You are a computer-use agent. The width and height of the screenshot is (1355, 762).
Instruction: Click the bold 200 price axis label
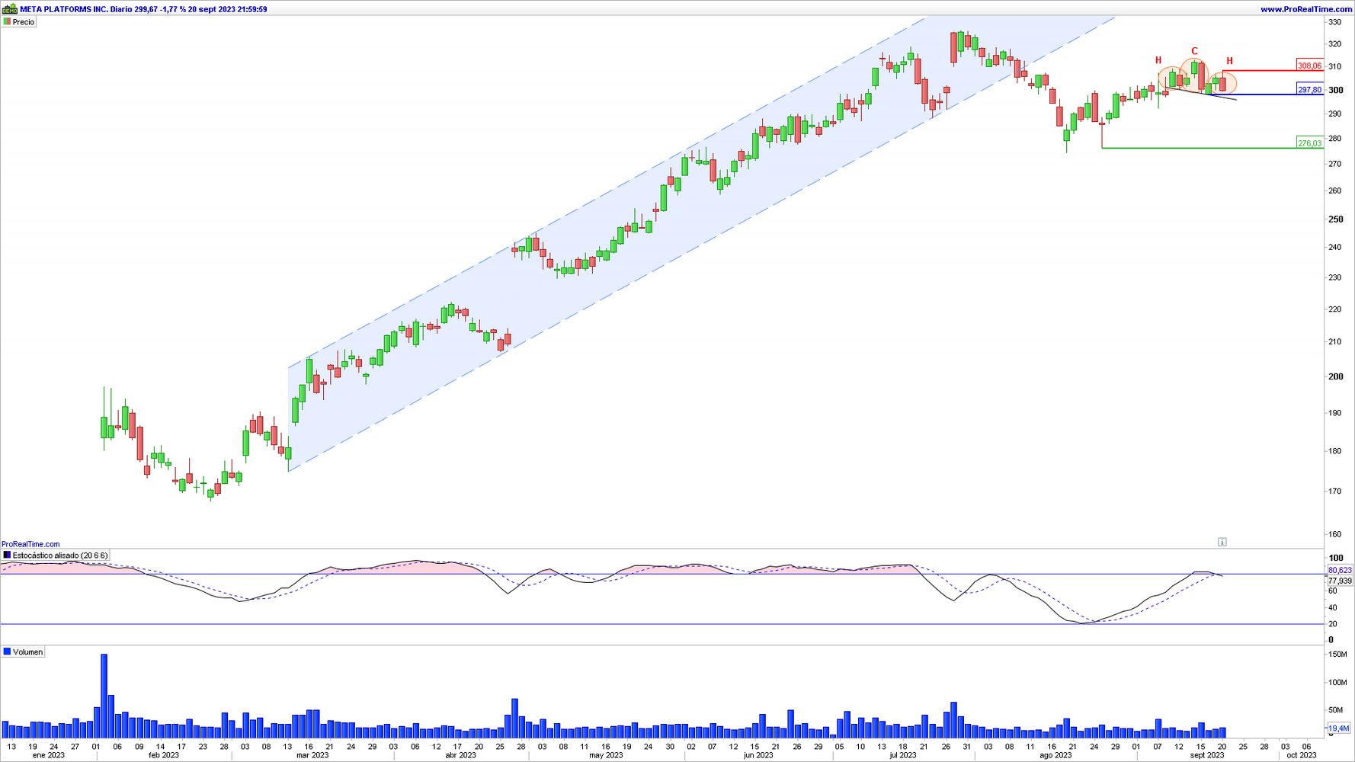pyautogui.click(x=1336, y=376)
